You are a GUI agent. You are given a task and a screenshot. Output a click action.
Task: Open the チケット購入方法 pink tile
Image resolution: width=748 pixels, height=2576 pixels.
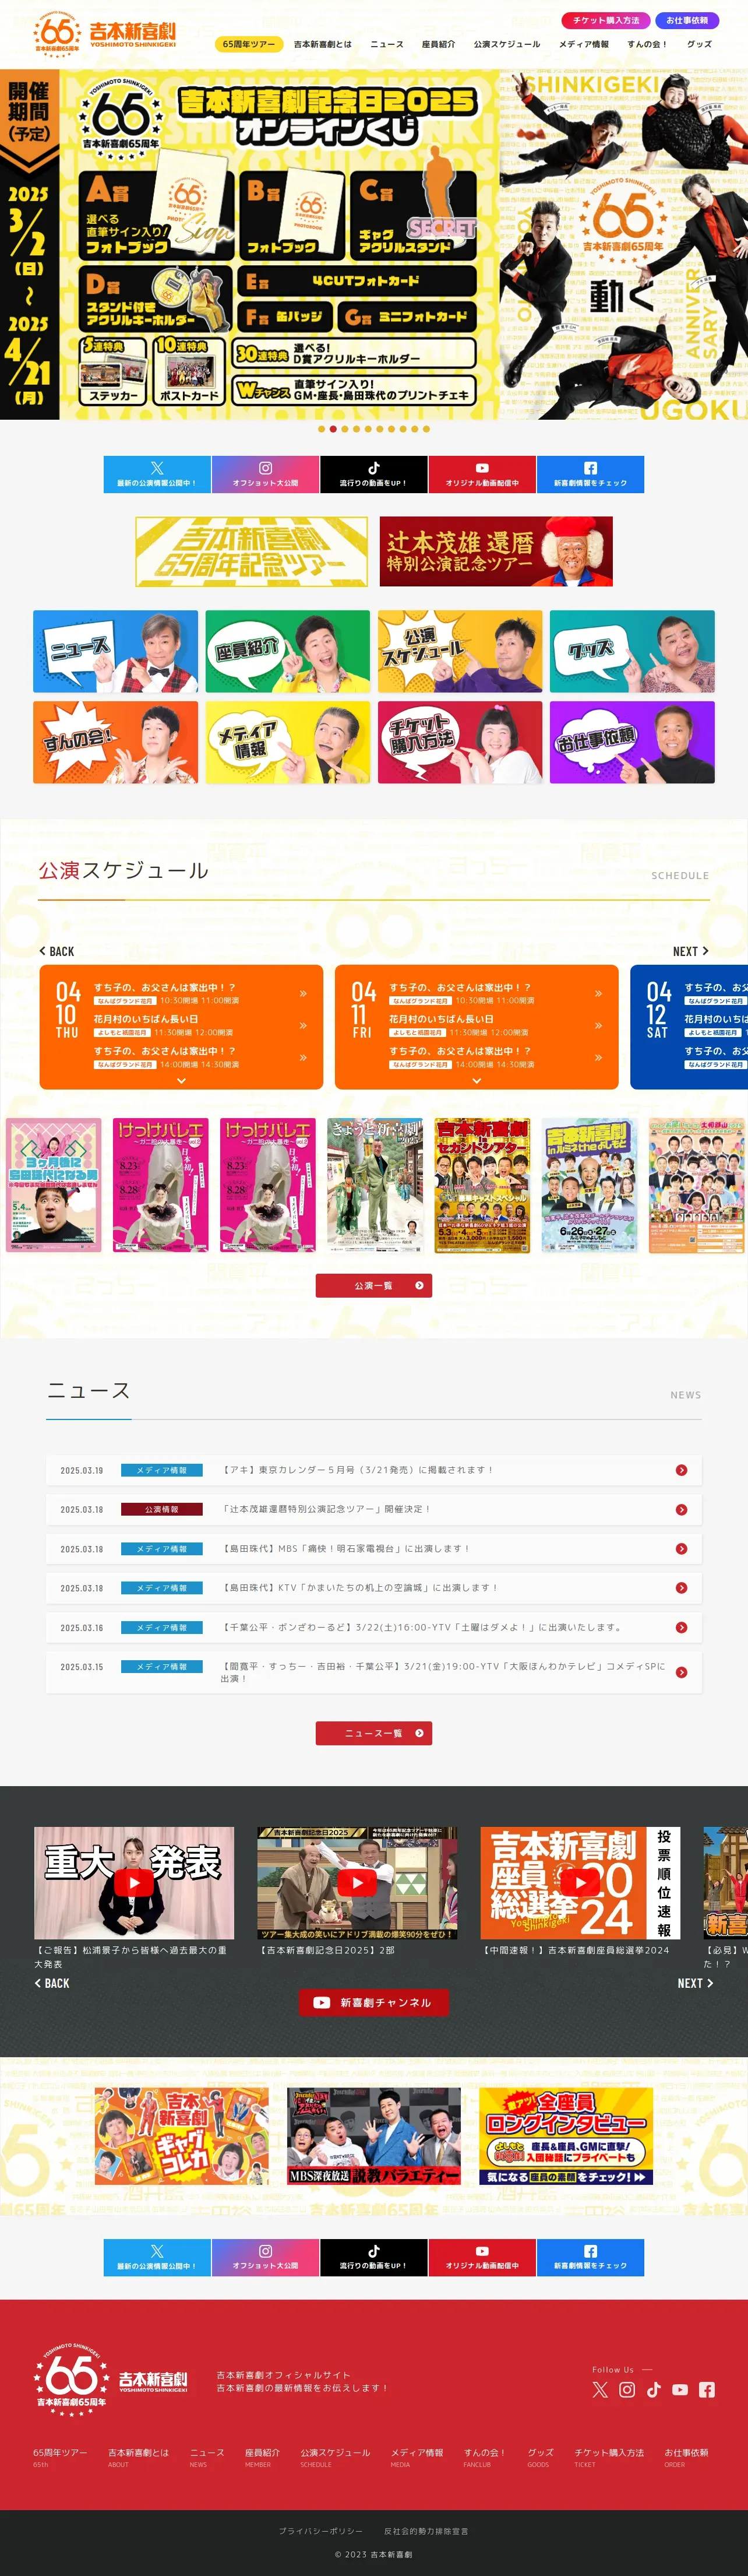[x=460, y=742]
